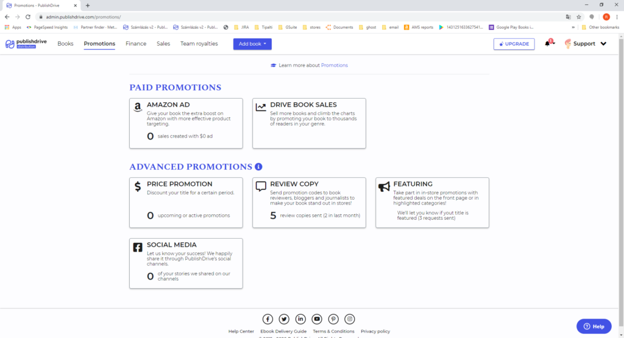Viewport: 624px width, 338px height.
Task: Open a new browser tab
Action: click(88, 5)
